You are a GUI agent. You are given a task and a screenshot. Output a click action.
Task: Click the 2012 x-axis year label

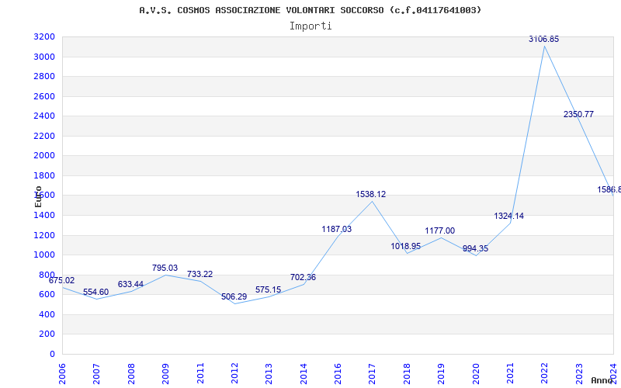coord(234,373)
